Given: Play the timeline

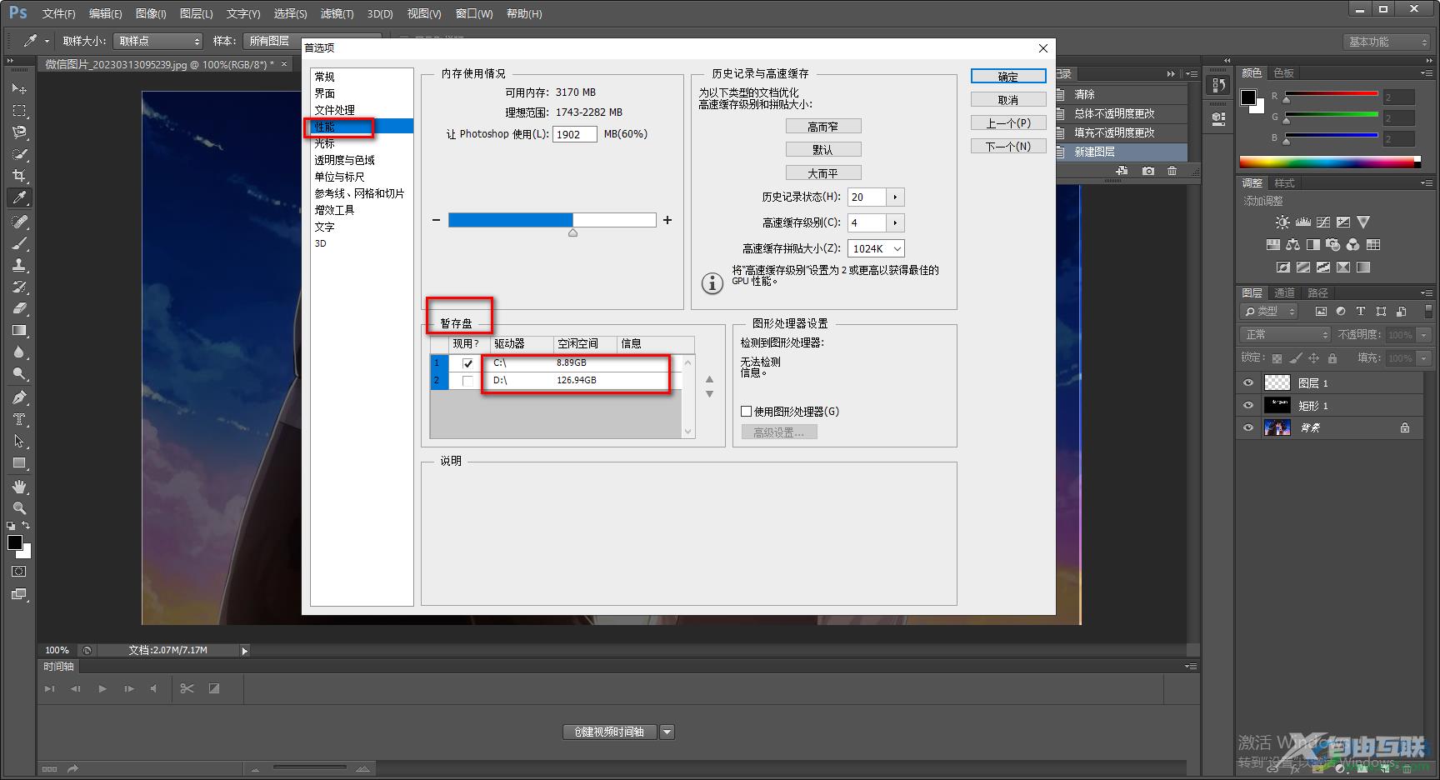Looking at the screenshot, I should click(x=102, y=688).
